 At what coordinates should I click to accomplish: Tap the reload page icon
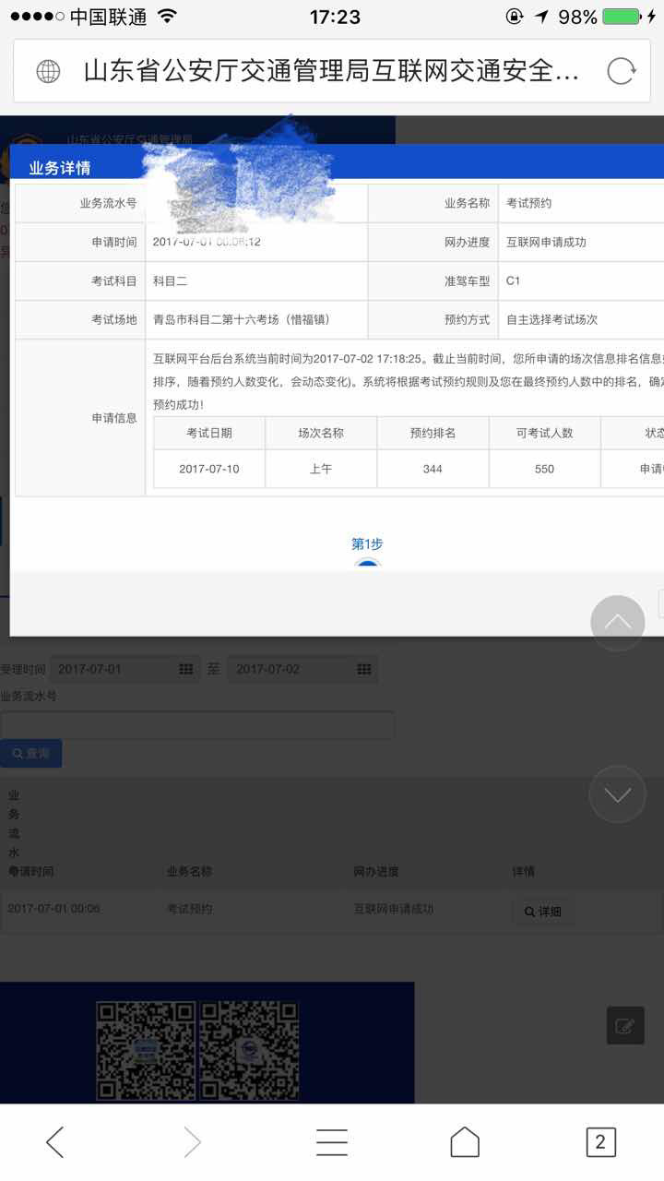(622, 71)
